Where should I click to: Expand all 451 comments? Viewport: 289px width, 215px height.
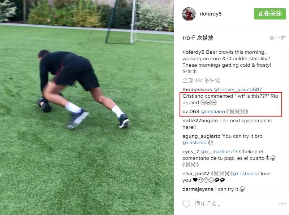pyautogui.click(x=201, y=80)
